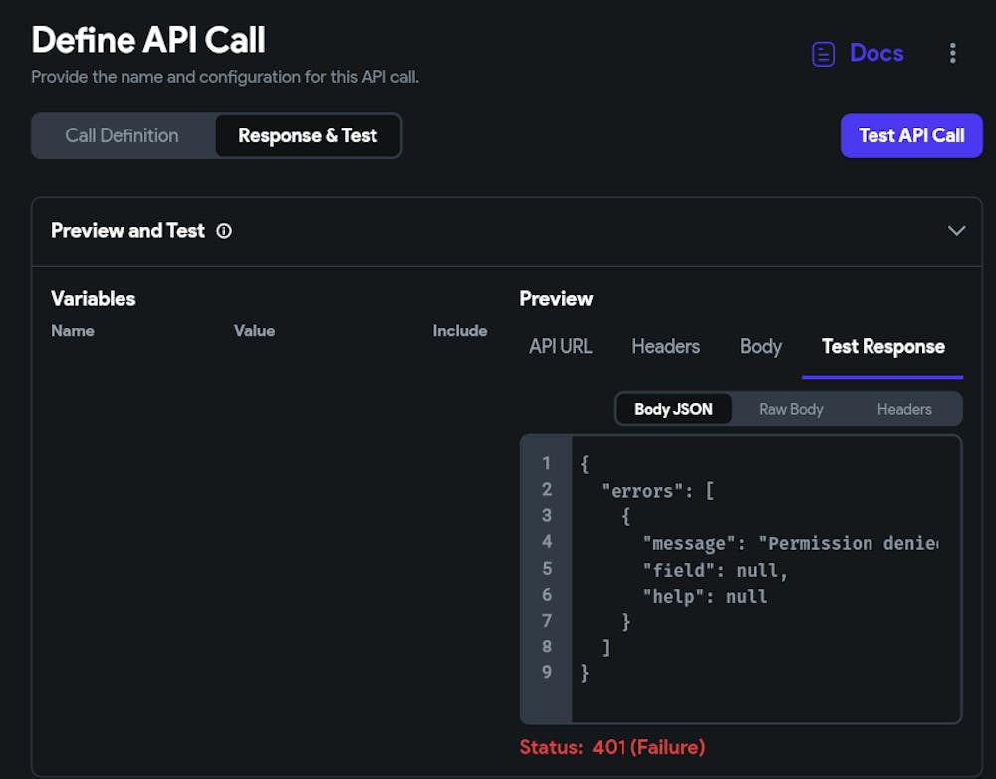Click the Include column header
The width and height of the screenshot is (996, 779).
click(460, 331)
